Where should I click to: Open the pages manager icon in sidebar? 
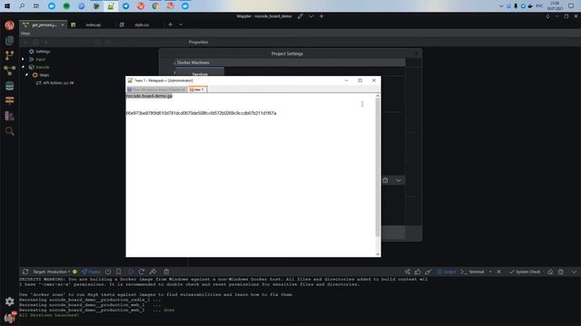tap(10, 40)
